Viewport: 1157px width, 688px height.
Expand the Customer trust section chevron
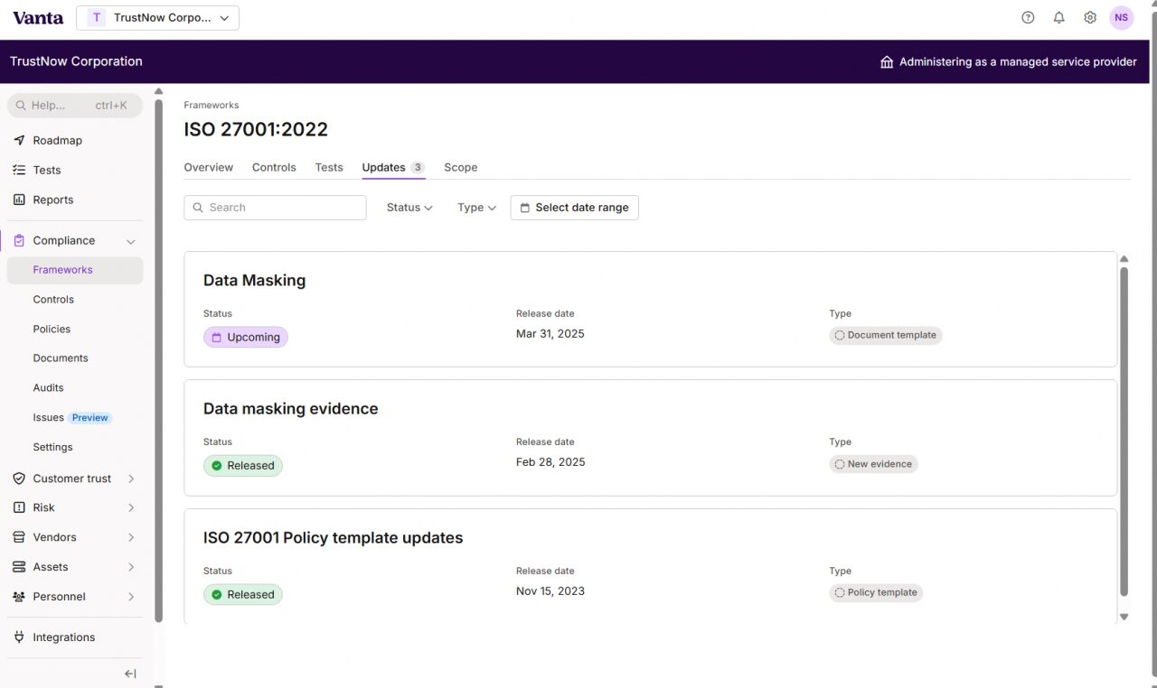coord(131,479)
